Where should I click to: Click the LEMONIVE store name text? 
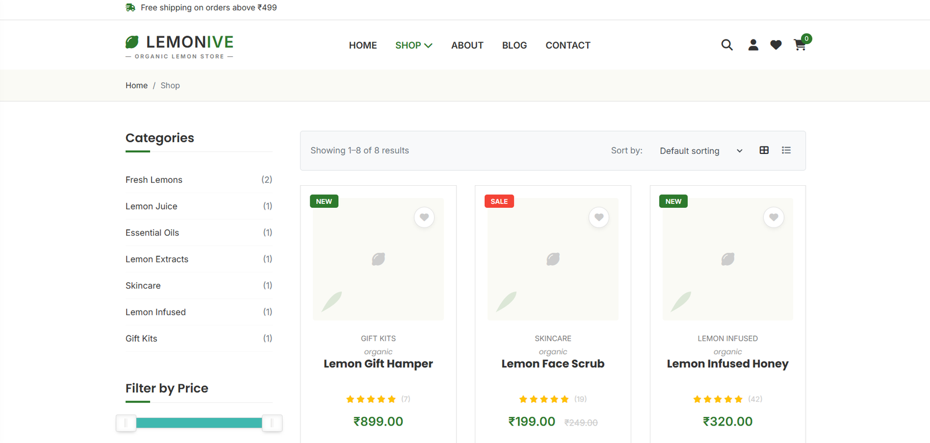click(190, 42)
